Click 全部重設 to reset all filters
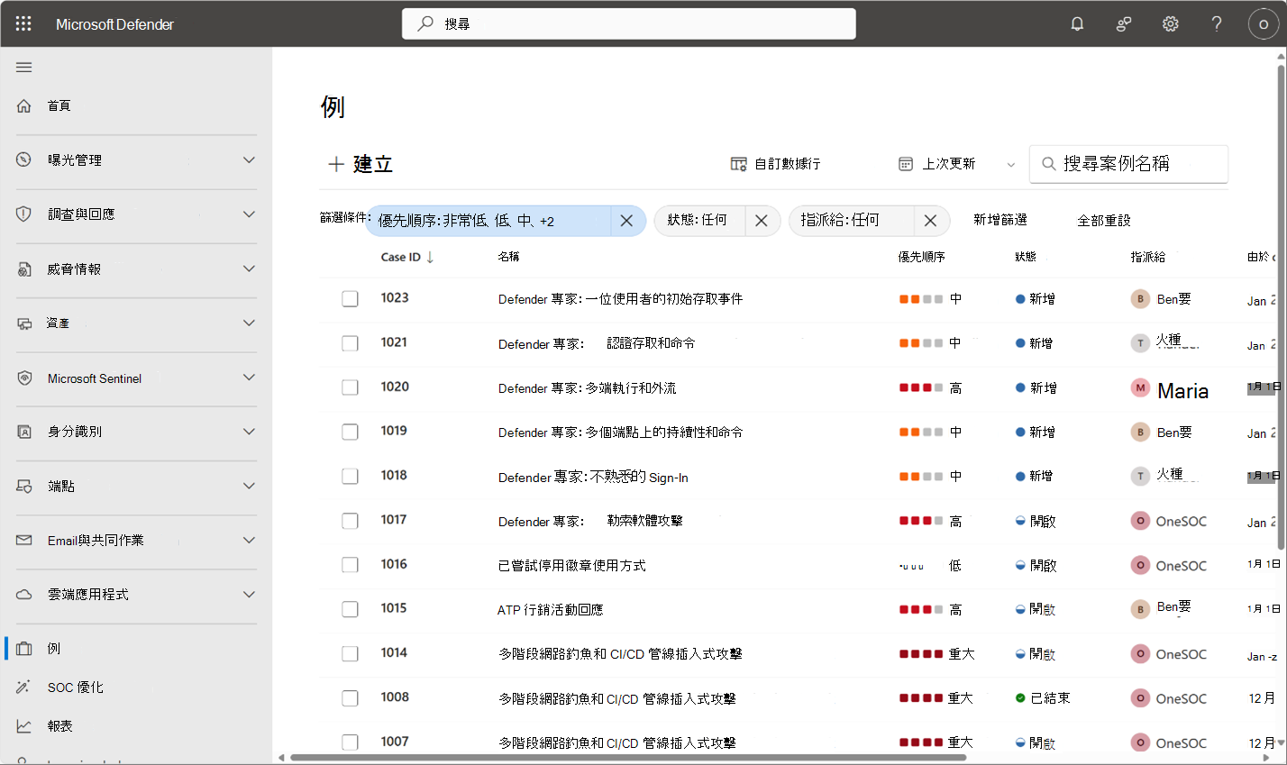Screen dimensions: 1287x765 pos(1104,219)
